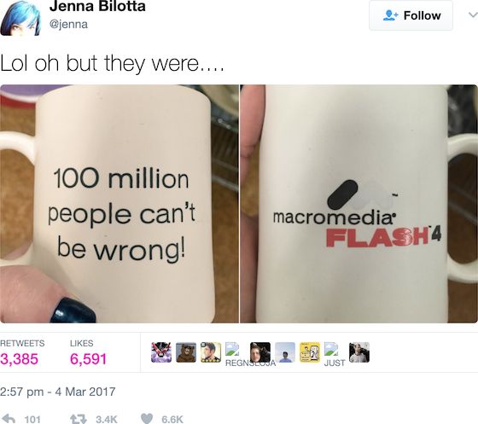Image resolution: width=478 pixels, height=424 pixels.
Task: Retweet using the retweet arrows icon
Action: 79,419
